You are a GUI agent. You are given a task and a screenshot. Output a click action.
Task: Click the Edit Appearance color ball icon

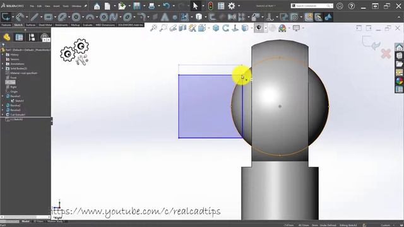(282, 28)
